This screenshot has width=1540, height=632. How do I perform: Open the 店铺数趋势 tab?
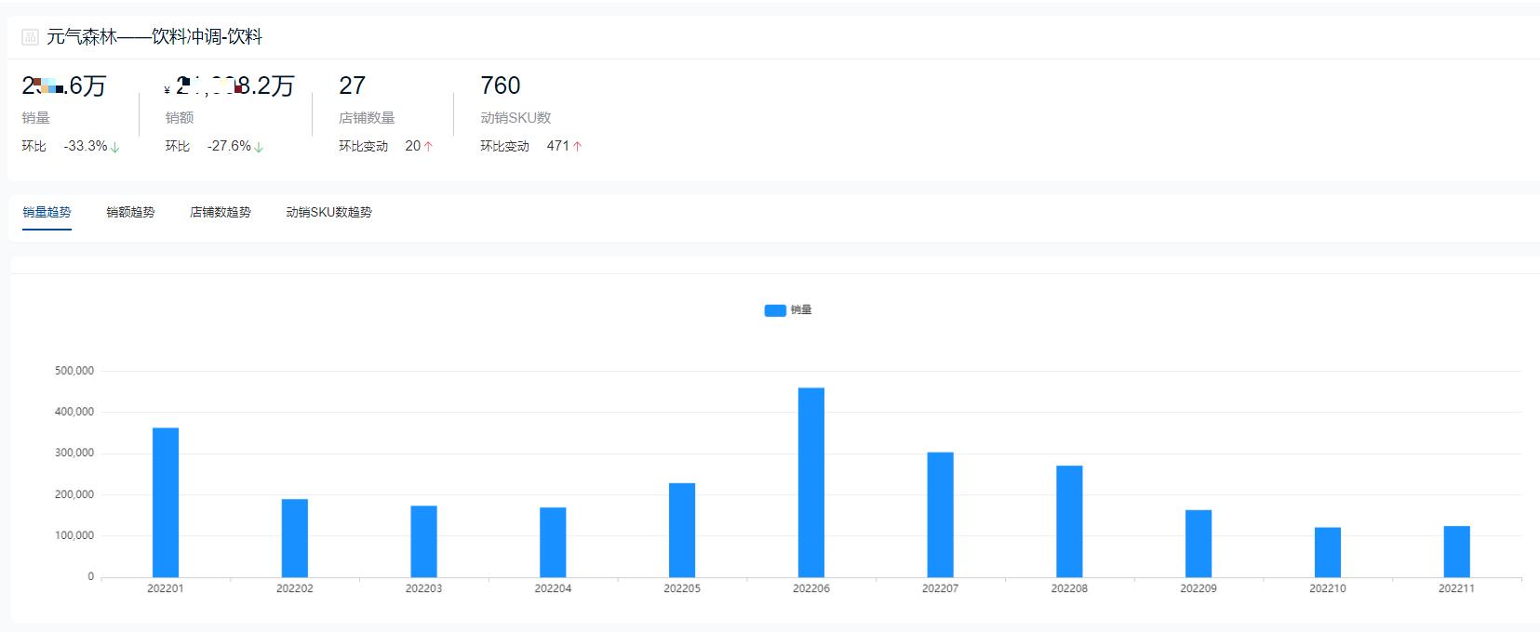221,212
